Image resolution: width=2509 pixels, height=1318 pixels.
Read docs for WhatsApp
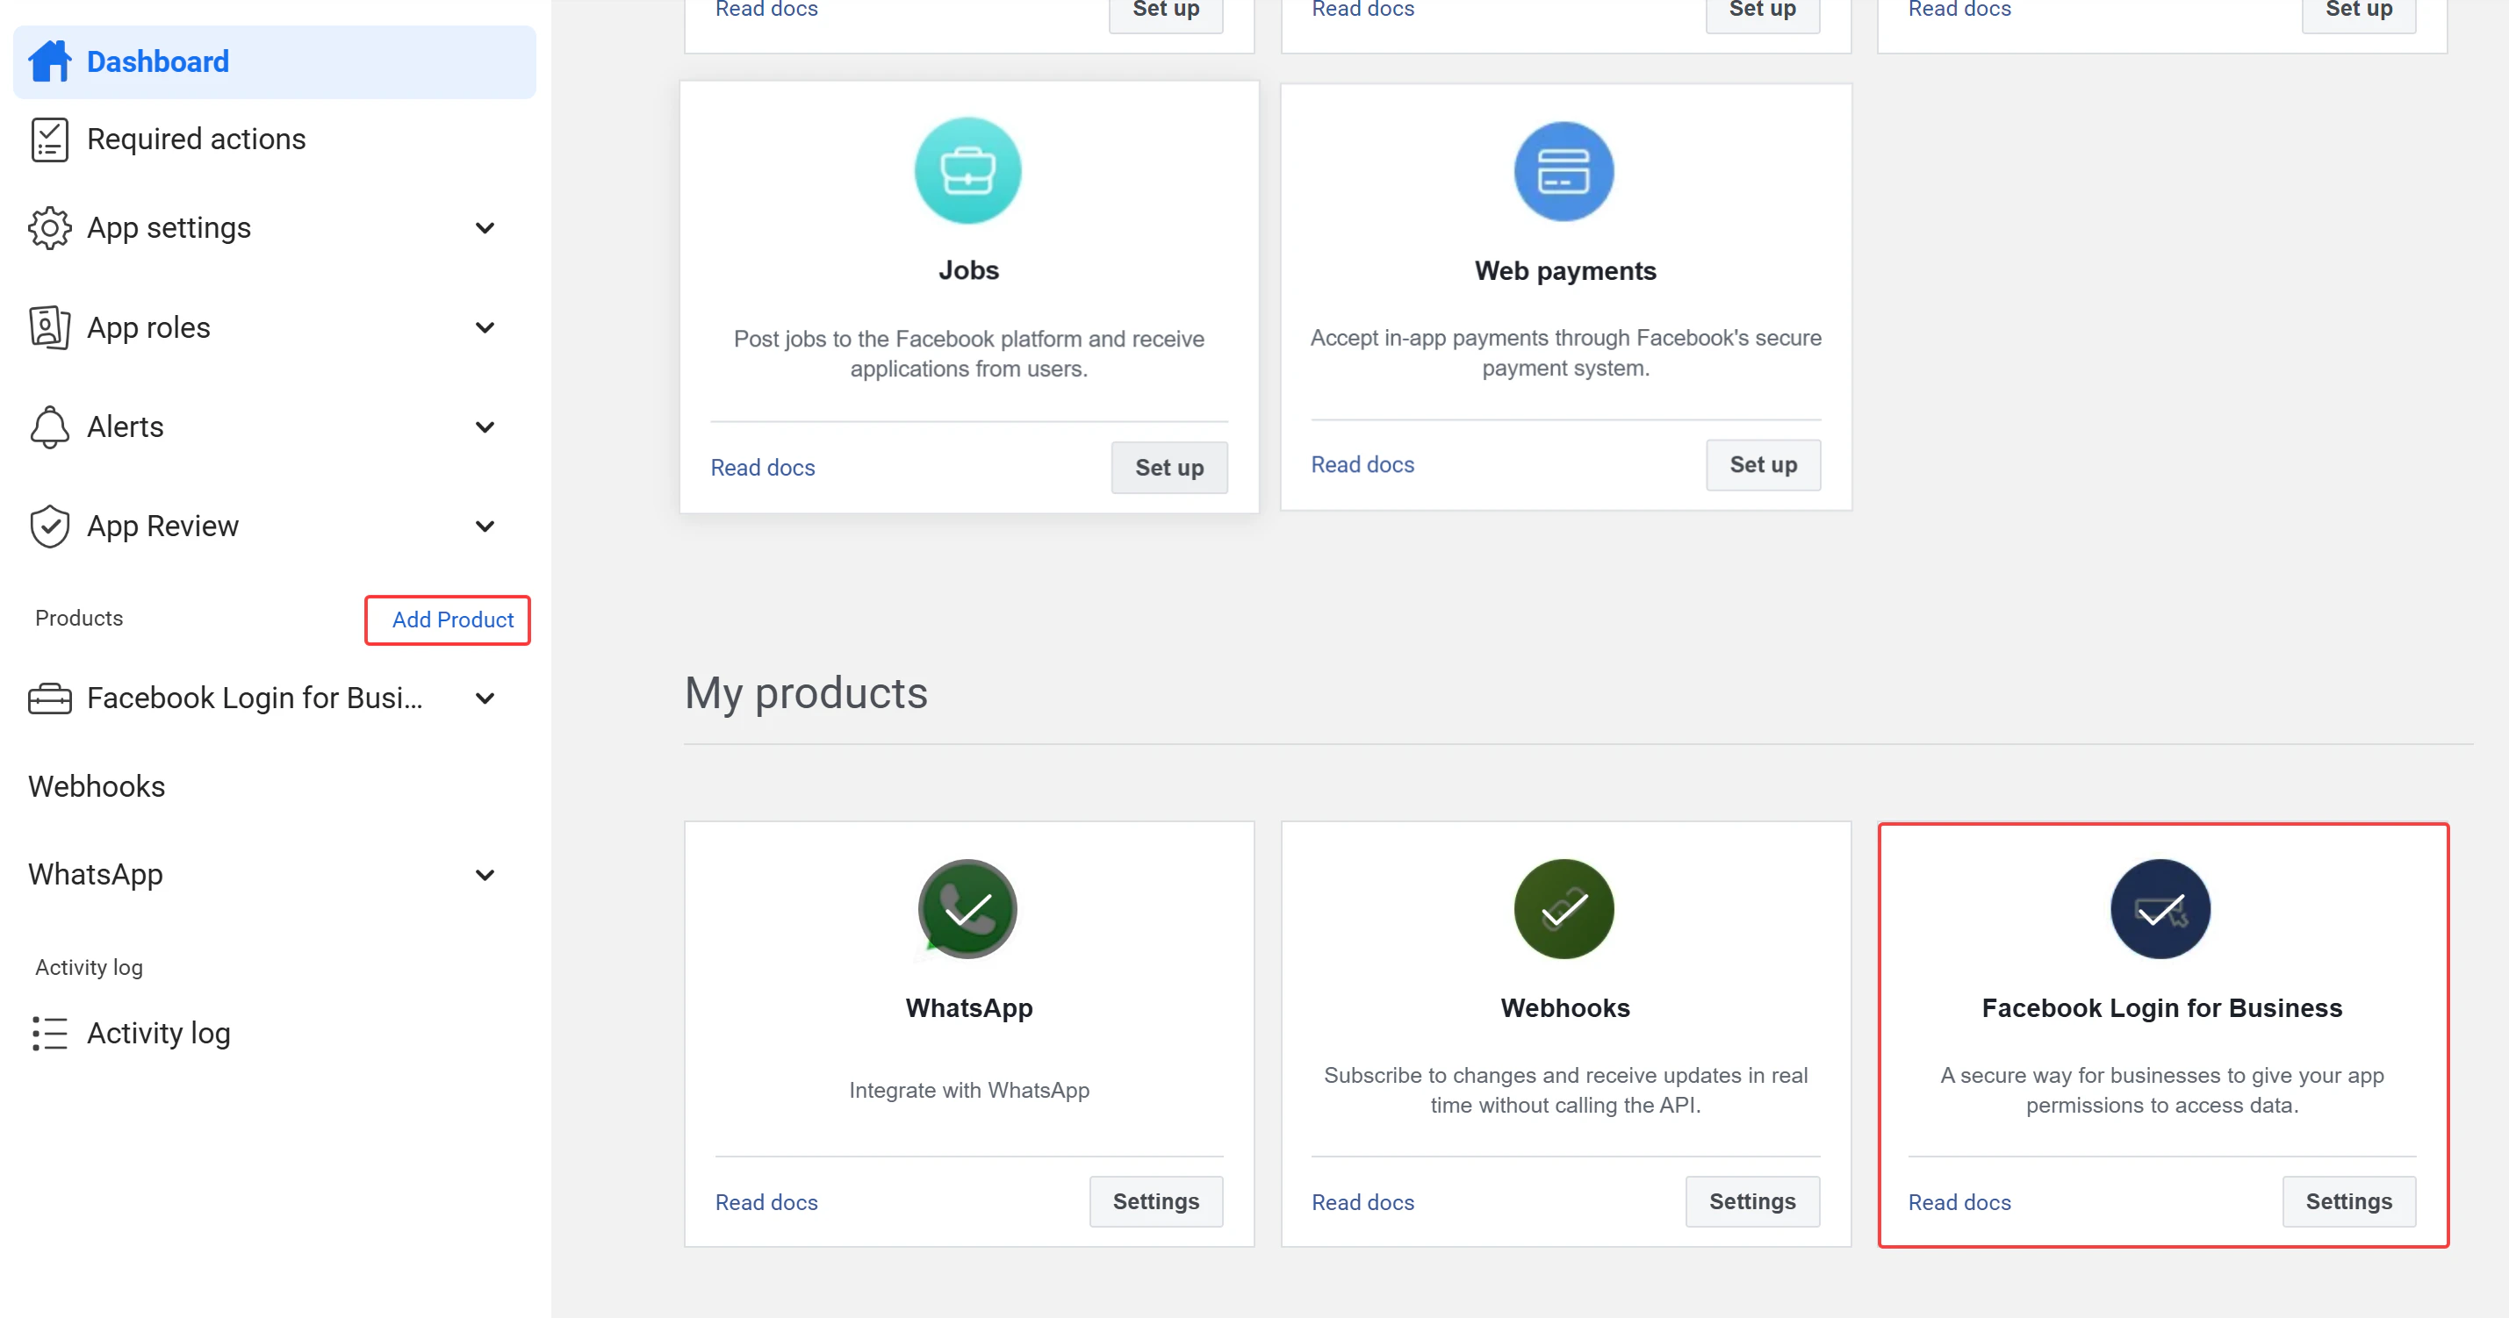[766, 1202]
